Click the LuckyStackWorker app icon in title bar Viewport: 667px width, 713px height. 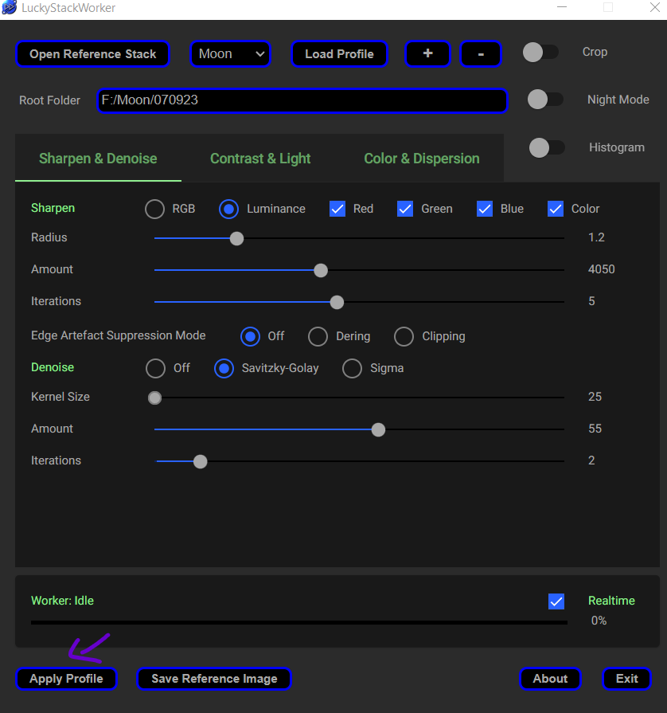click(x=9, y=8)
